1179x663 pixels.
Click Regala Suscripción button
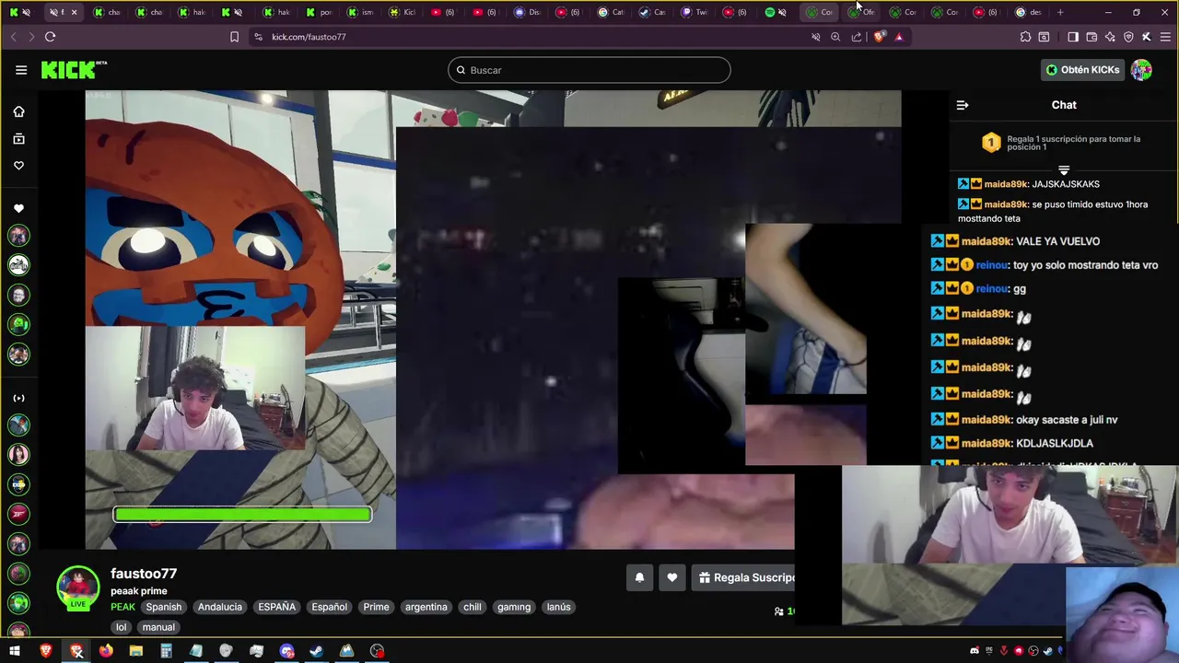coord(744,577)
